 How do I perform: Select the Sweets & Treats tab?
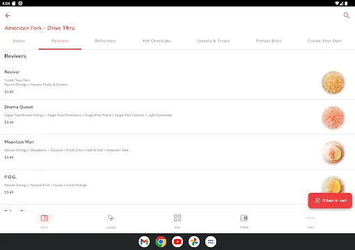click(214, 41)
